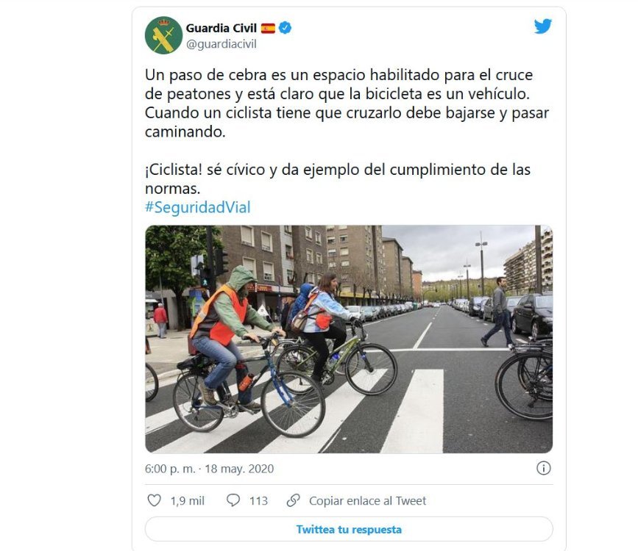Click the ¡Ciclista! sé cívico sentence

tap(338, 179)
